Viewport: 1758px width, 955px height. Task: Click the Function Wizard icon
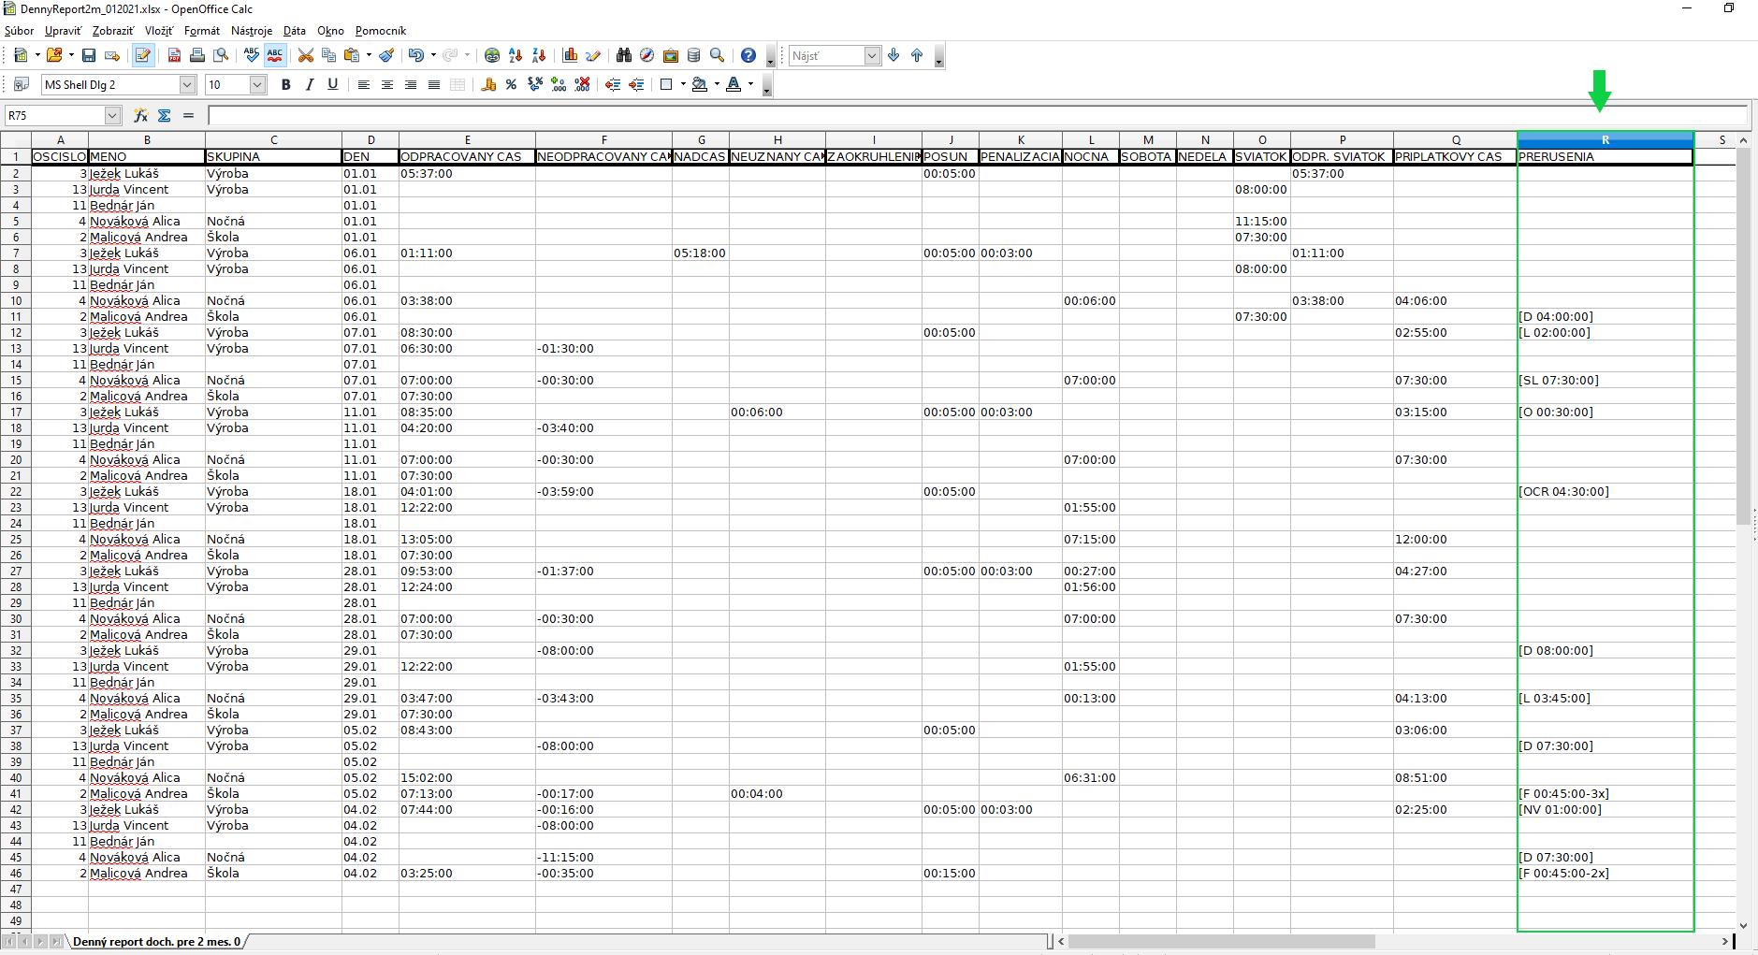click(140, 116)
